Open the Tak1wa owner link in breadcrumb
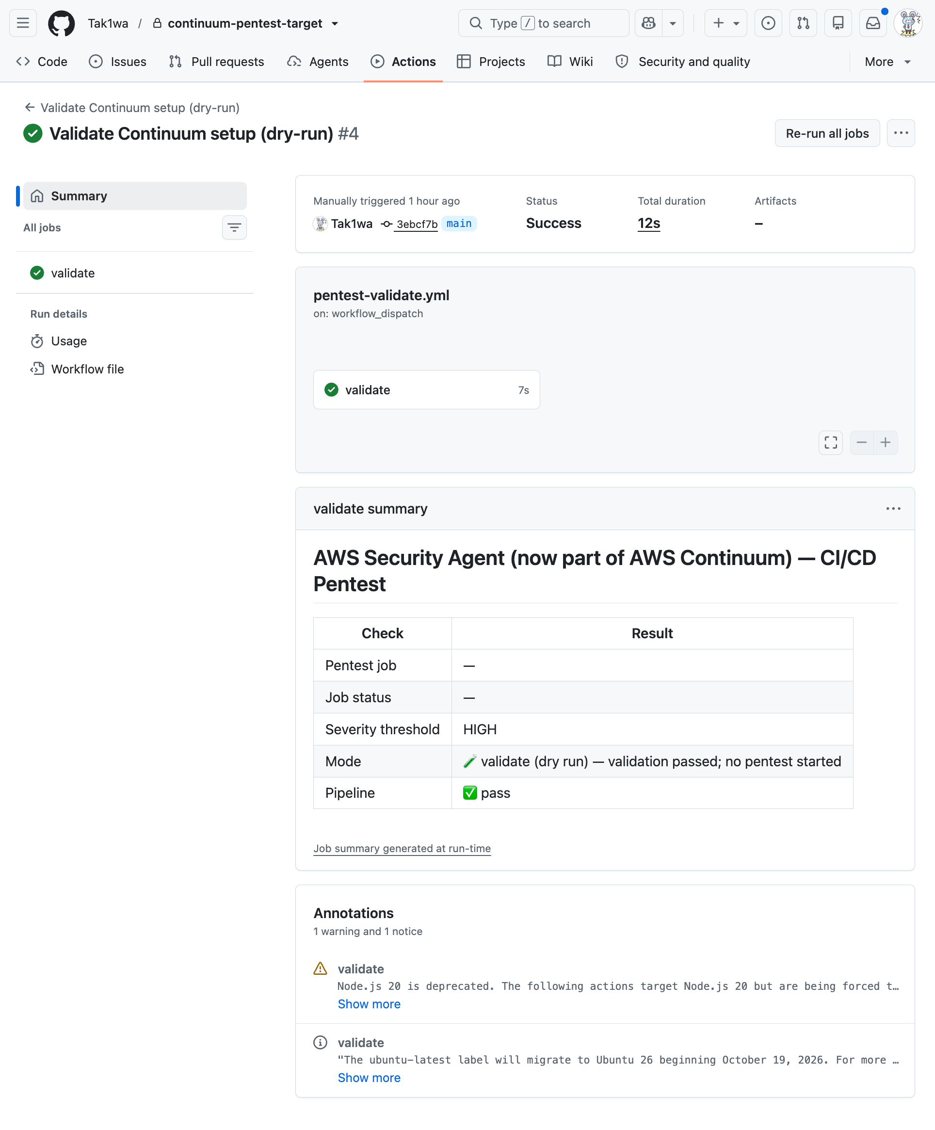Image resolution: width=935 pixels, height=1130 pixels. click(x=108, y=24)
